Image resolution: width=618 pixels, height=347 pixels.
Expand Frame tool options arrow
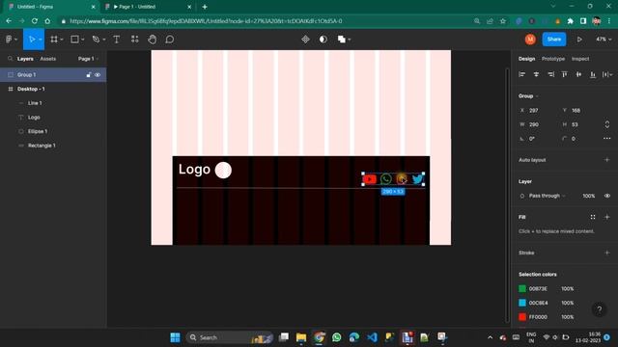point(62,40)
